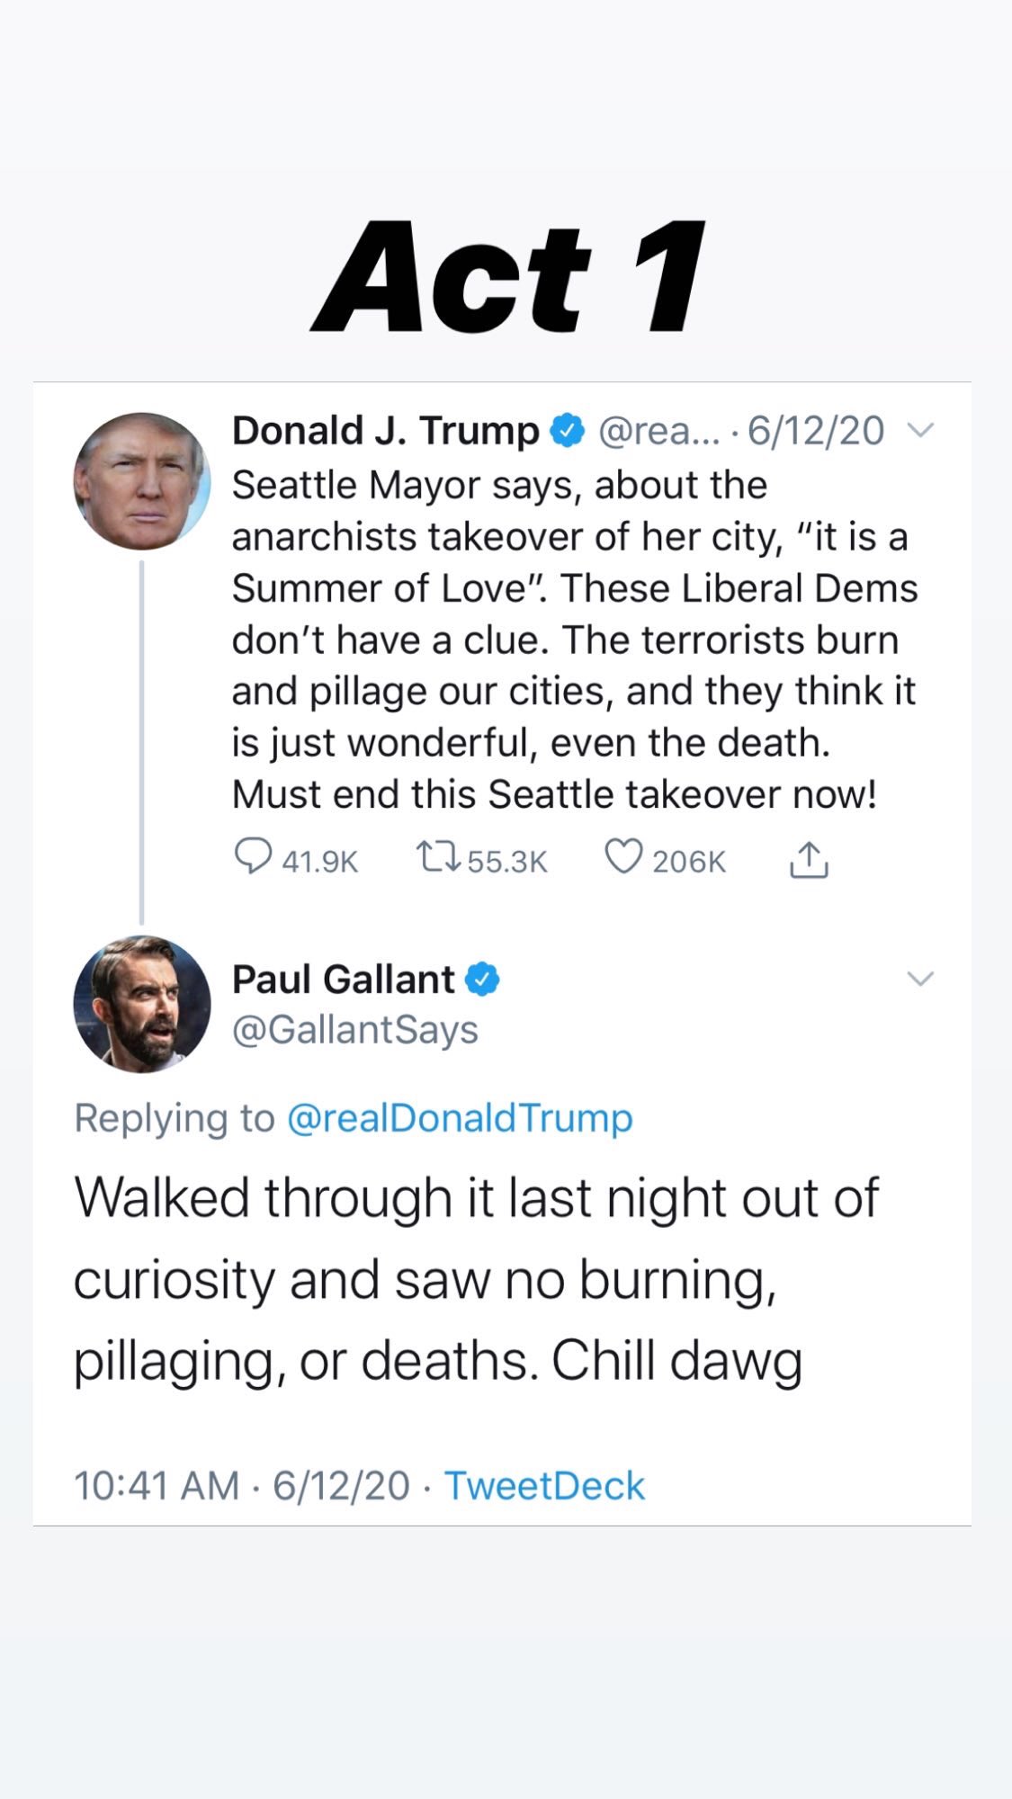Click the 206K likes count
Screen dimensions: 1012x1799
(689, 862)
